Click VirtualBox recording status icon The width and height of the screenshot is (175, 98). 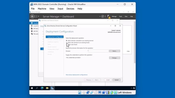tap(104, 93)
